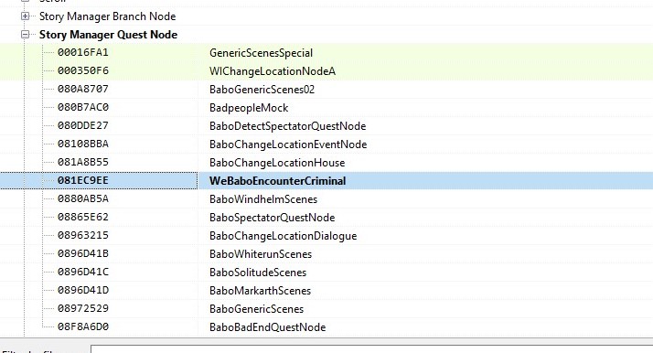This screenshot has height=353, width=653.
Task: Select record 0896D41D
Action: click(83, 291)
